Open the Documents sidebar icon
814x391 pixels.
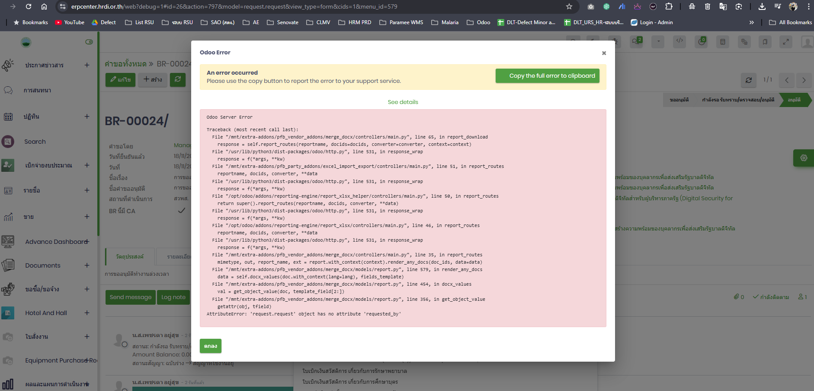8,265
